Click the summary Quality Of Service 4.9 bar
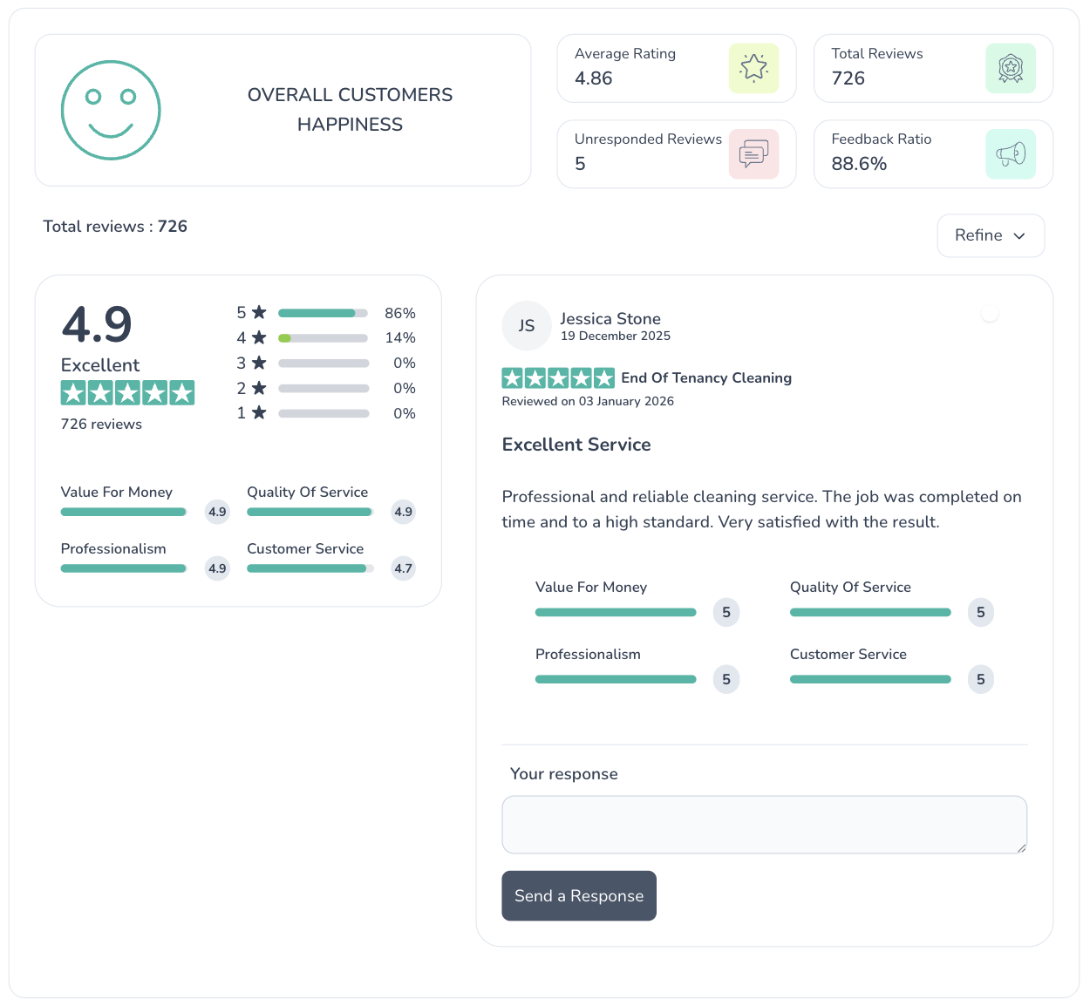This screenshot has width=1090, height=1006. 310,512
